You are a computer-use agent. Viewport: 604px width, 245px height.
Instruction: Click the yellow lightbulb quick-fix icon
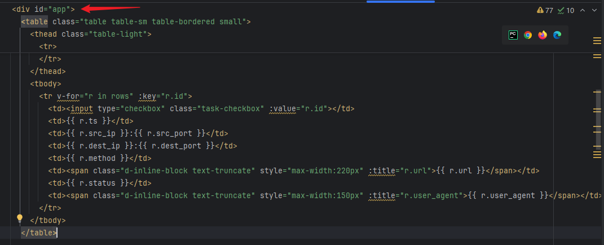[x=20, y=218]
